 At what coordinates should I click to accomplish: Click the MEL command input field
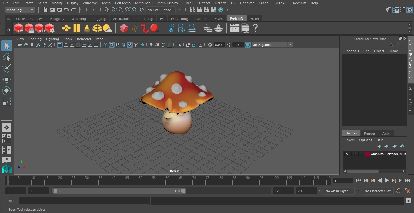(84, 201)
